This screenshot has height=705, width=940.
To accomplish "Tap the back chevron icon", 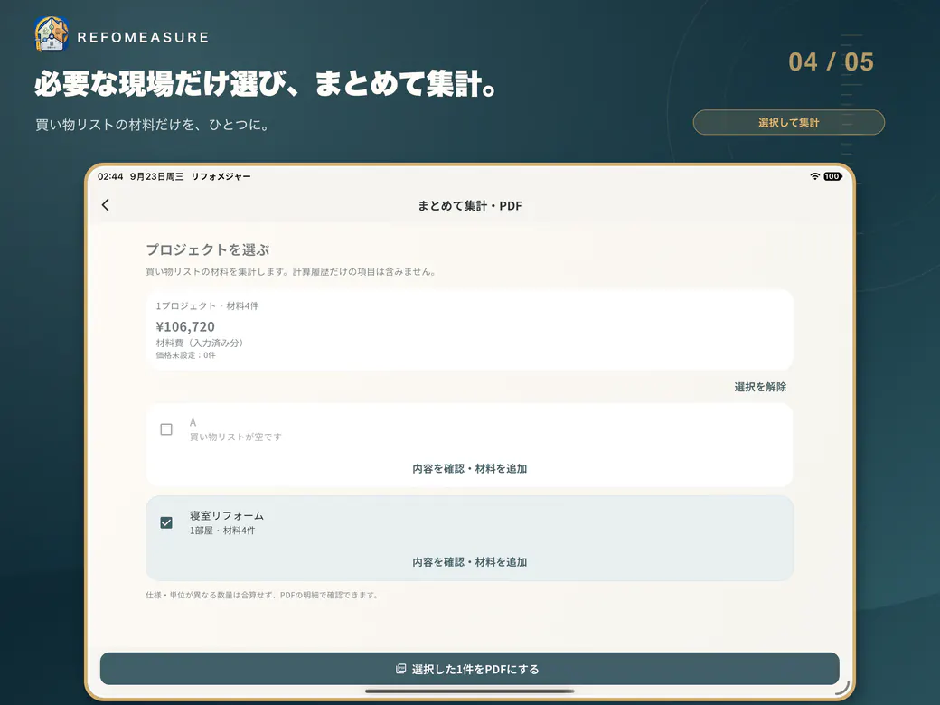I will point(106,205).
